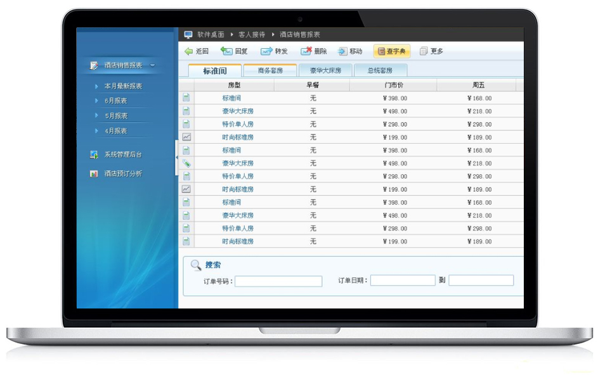Expand the 5月报表 sidebar entry

116,115
